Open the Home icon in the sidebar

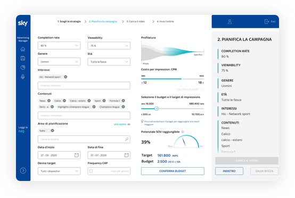coord(23,49)
